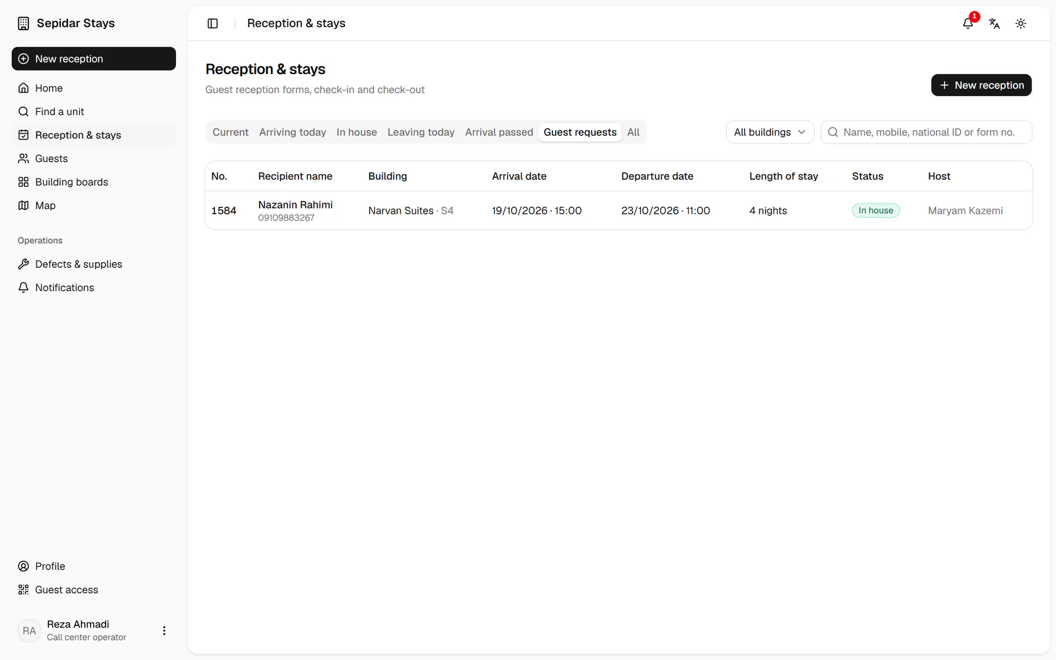Open Guests page from sidebar

[94, 158]
